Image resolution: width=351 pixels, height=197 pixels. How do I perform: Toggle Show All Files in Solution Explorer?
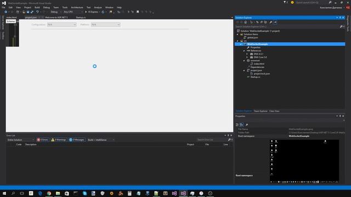(x=265, y=22)
